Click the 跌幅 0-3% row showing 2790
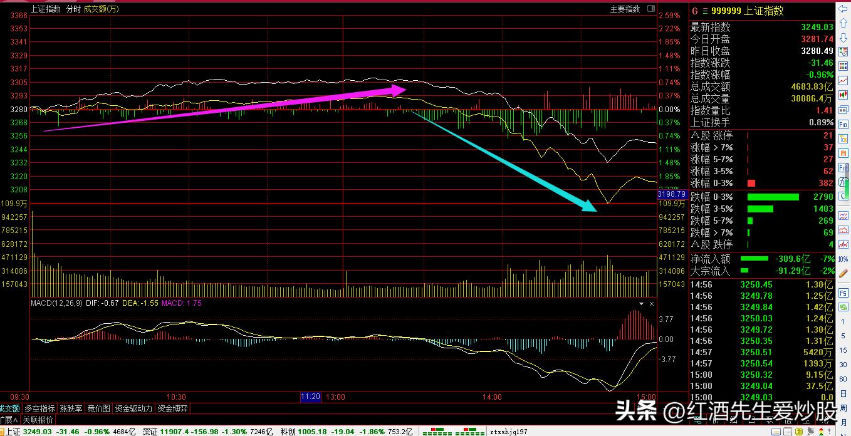The image size is (851, 436). pos(762,197)
